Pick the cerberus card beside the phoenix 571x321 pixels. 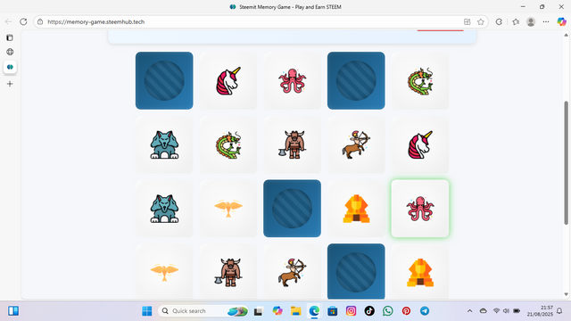pyautogui.click(x=164, y=208)
